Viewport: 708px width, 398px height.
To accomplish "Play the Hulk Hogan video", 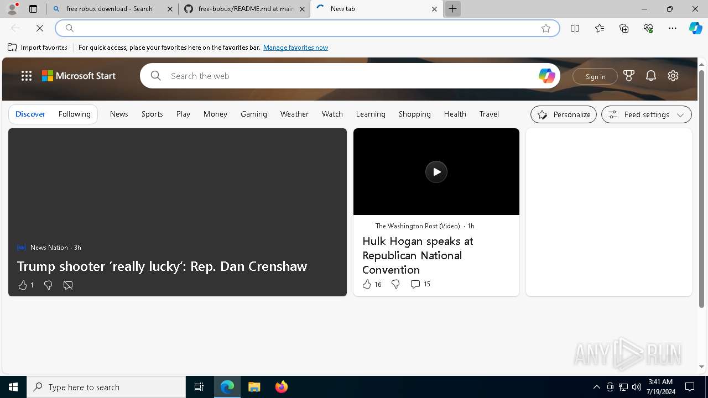I will 436,172.
